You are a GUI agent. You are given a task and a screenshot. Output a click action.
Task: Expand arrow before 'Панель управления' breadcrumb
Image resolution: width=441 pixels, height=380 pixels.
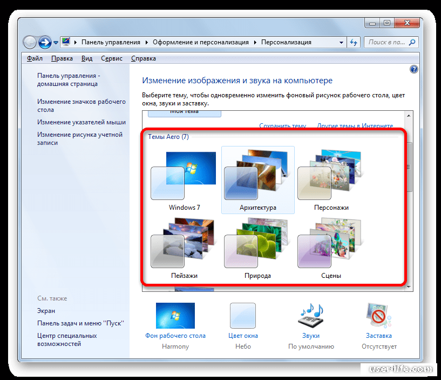coord(76,43)
